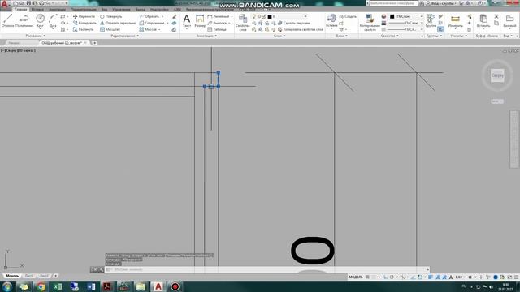Select the Отрезок line tool
The image size is (520, 292).
pyautogui.click(x=8, y=20)
